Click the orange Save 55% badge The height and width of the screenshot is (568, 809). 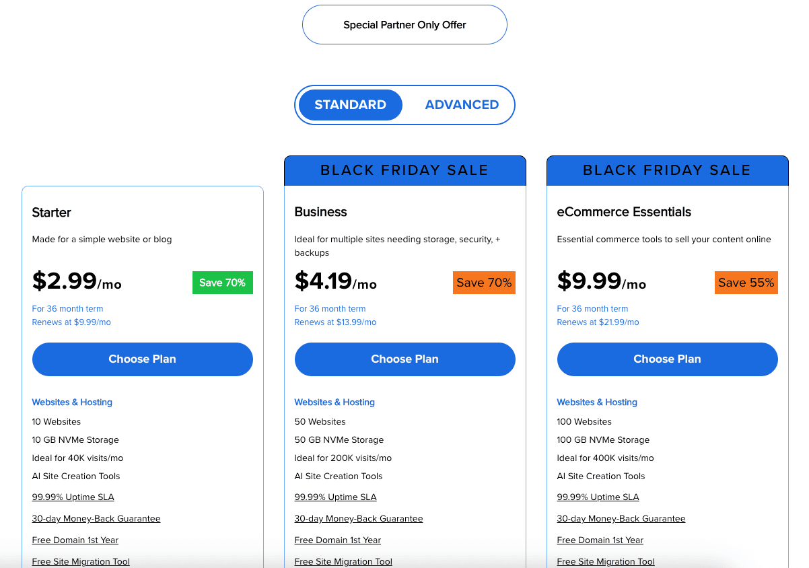pos(746,283)
